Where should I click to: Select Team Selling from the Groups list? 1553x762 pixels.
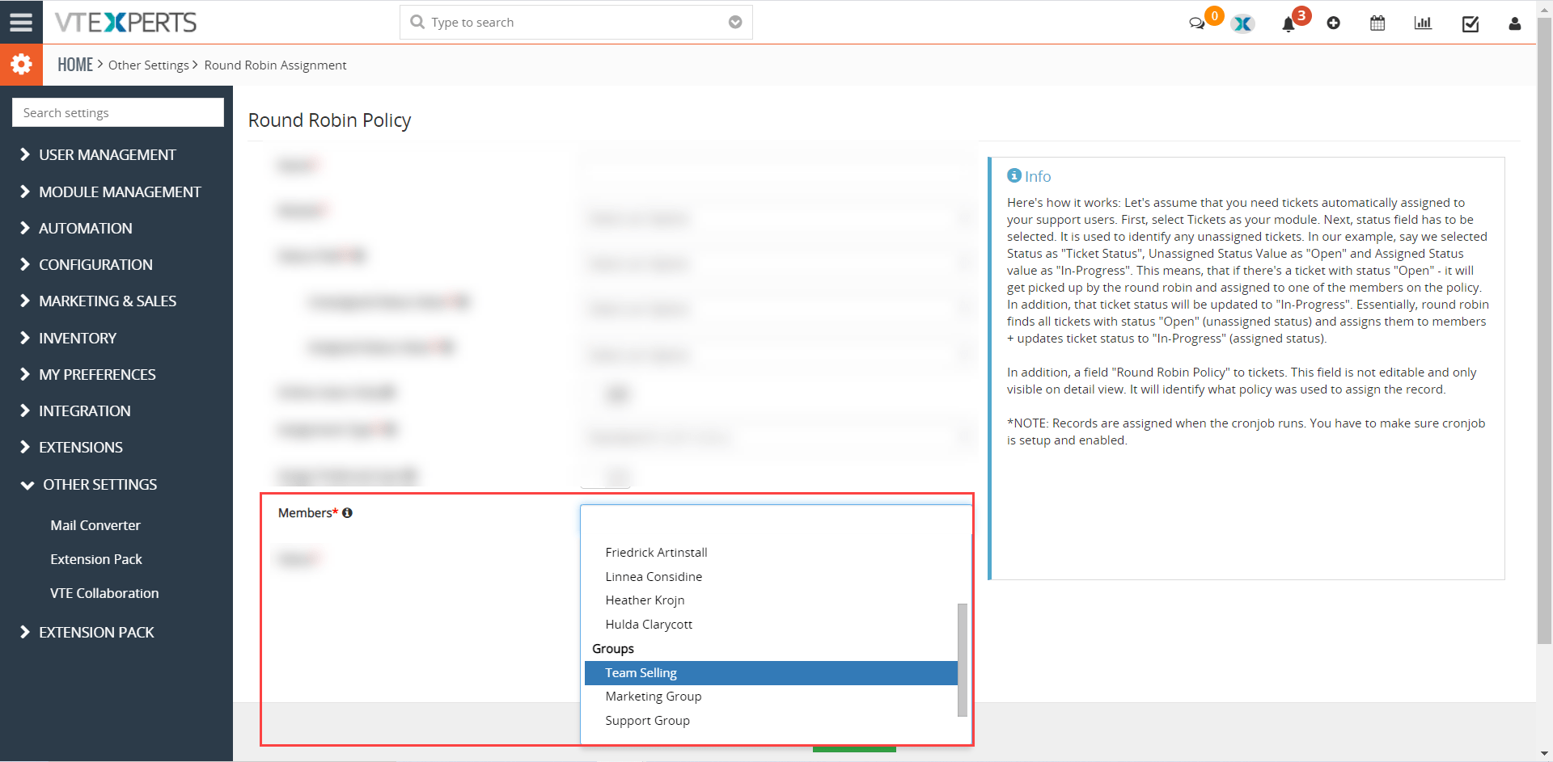640,672
